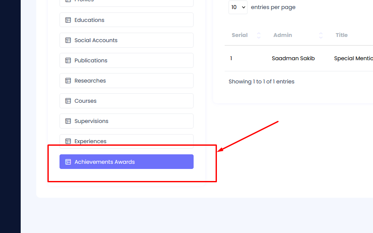Screen dimensions: 373x233
Task: Click the icon beside Researches
Action: 68,81
